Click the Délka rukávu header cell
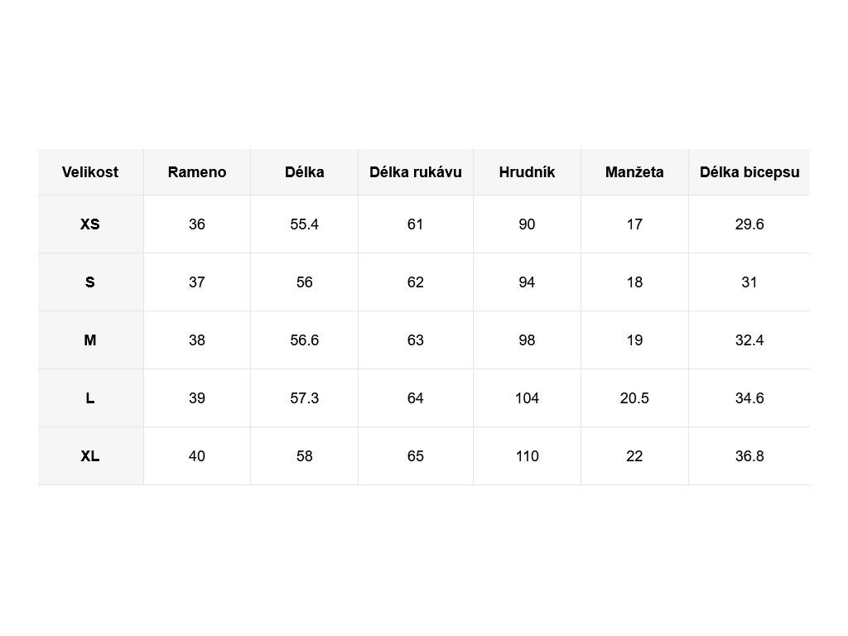848x636 pixels. [416, 172]
